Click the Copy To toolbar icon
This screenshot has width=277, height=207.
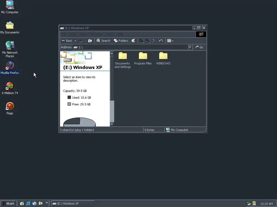(x=149, y=41)
